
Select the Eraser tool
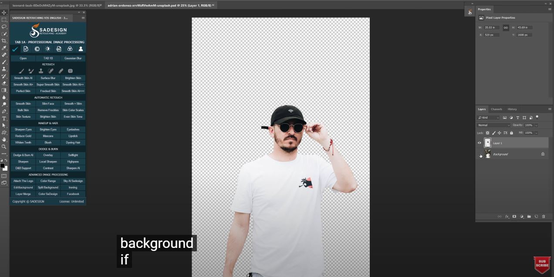[x=4, y=83]
